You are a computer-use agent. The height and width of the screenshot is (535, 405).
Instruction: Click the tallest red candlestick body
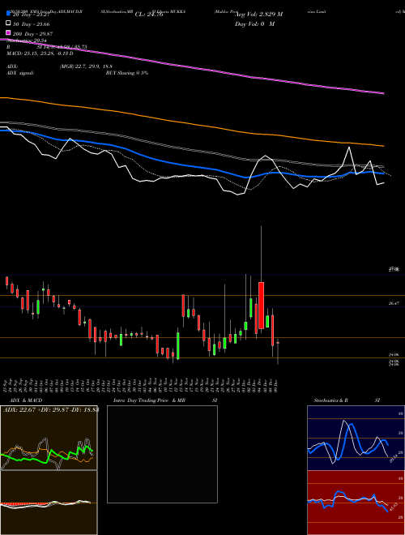[x=261, y=306]
